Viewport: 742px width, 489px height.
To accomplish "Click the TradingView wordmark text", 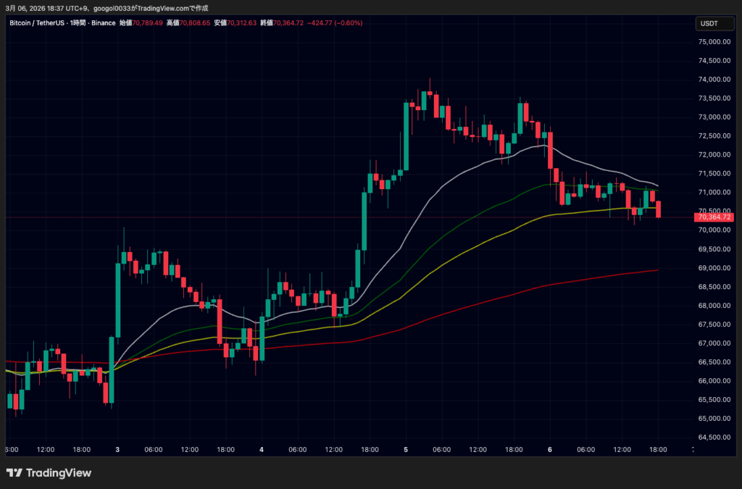I will [59, 473].
